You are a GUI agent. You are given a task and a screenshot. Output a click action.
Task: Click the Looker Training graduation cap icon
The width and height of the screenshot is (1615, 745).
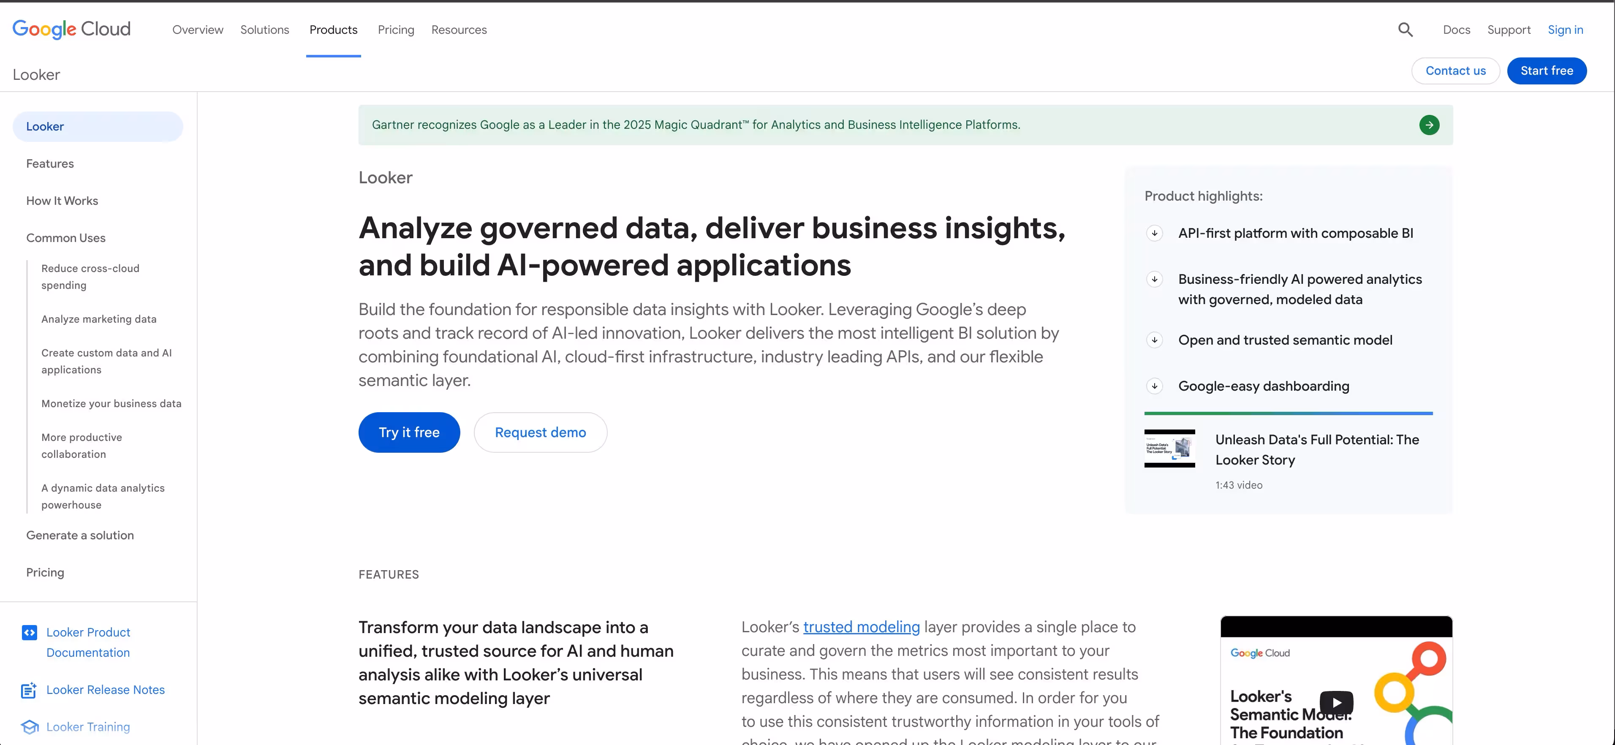coord(29,727)
